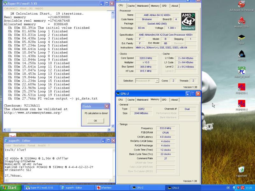Open the Ansicht menu in Editor
Viewport: 255px width, 191px height.
(42, 145)
